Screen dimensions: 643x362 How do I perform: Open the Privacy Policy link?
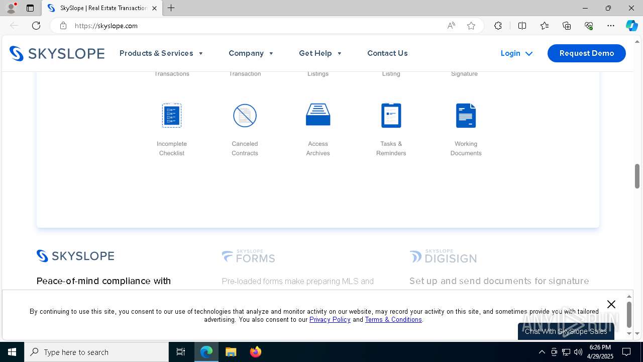pos(330,320)
